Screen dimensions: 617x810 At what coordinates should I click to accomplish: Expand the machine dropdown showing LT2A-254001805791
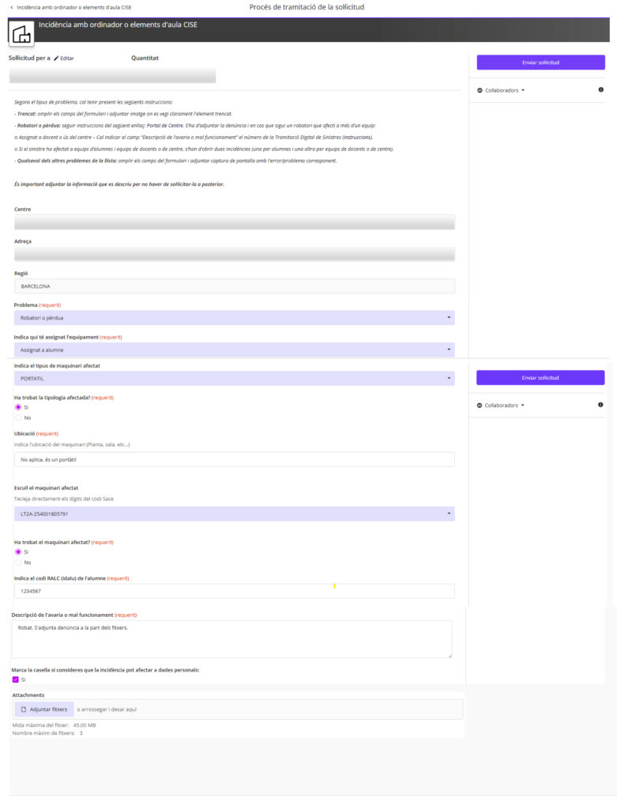coord(234,514)
